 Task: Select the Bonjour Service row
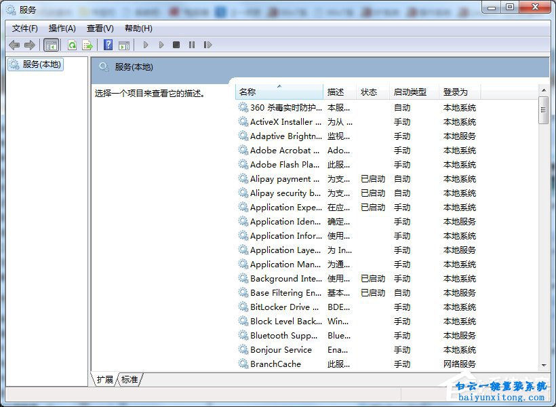279,349
